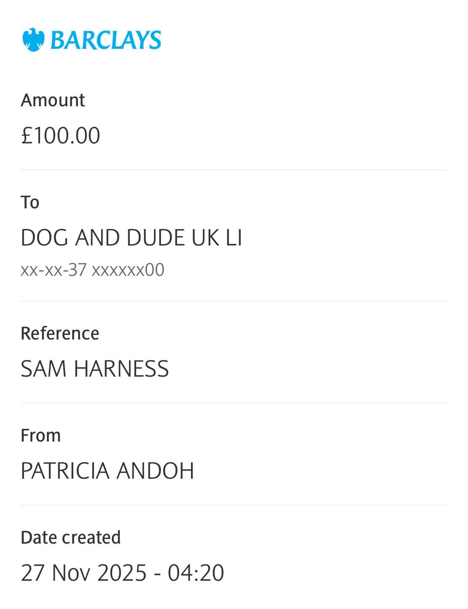
Task: Click the SAM HARNESS reference text
Action: (x=94, y=369)
